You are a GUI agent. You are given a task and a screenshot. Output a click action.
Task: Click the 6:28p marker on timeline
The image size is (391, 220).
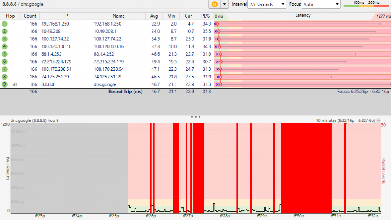(x=225, y=216)
